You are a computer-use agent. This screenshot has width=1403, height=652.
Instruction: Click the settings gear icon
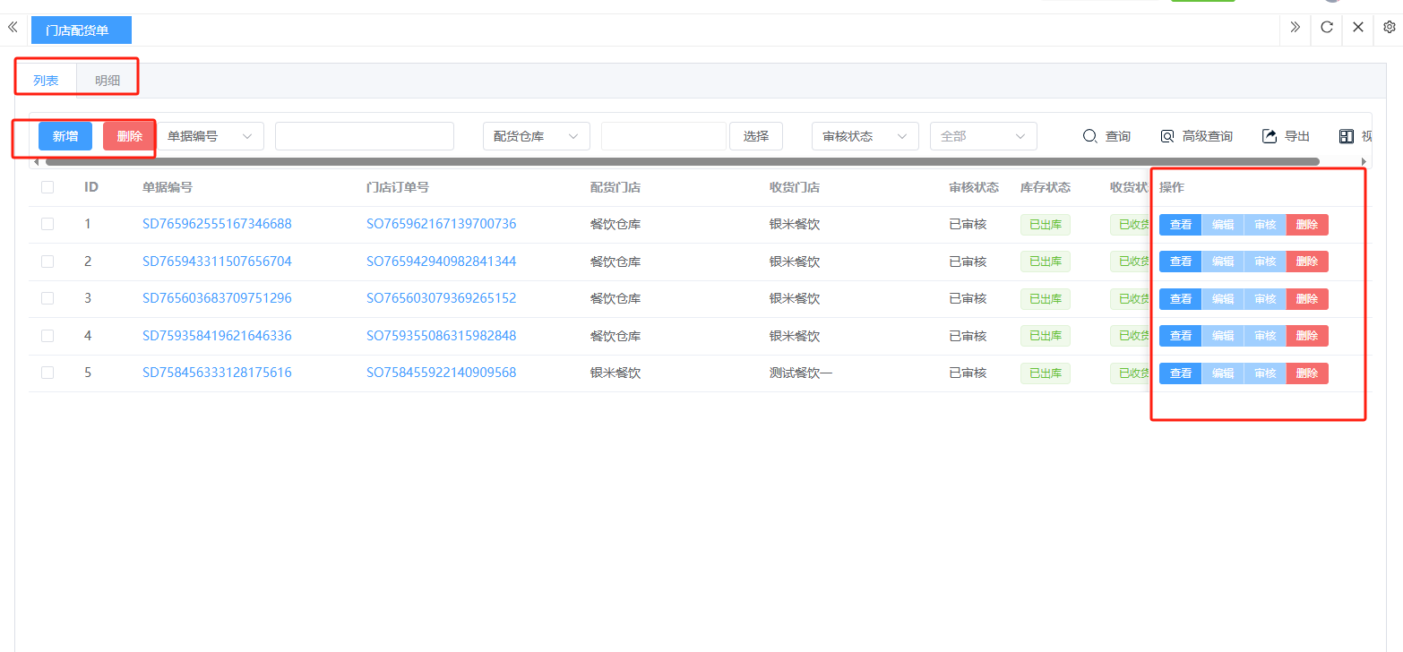[1390, 28]
